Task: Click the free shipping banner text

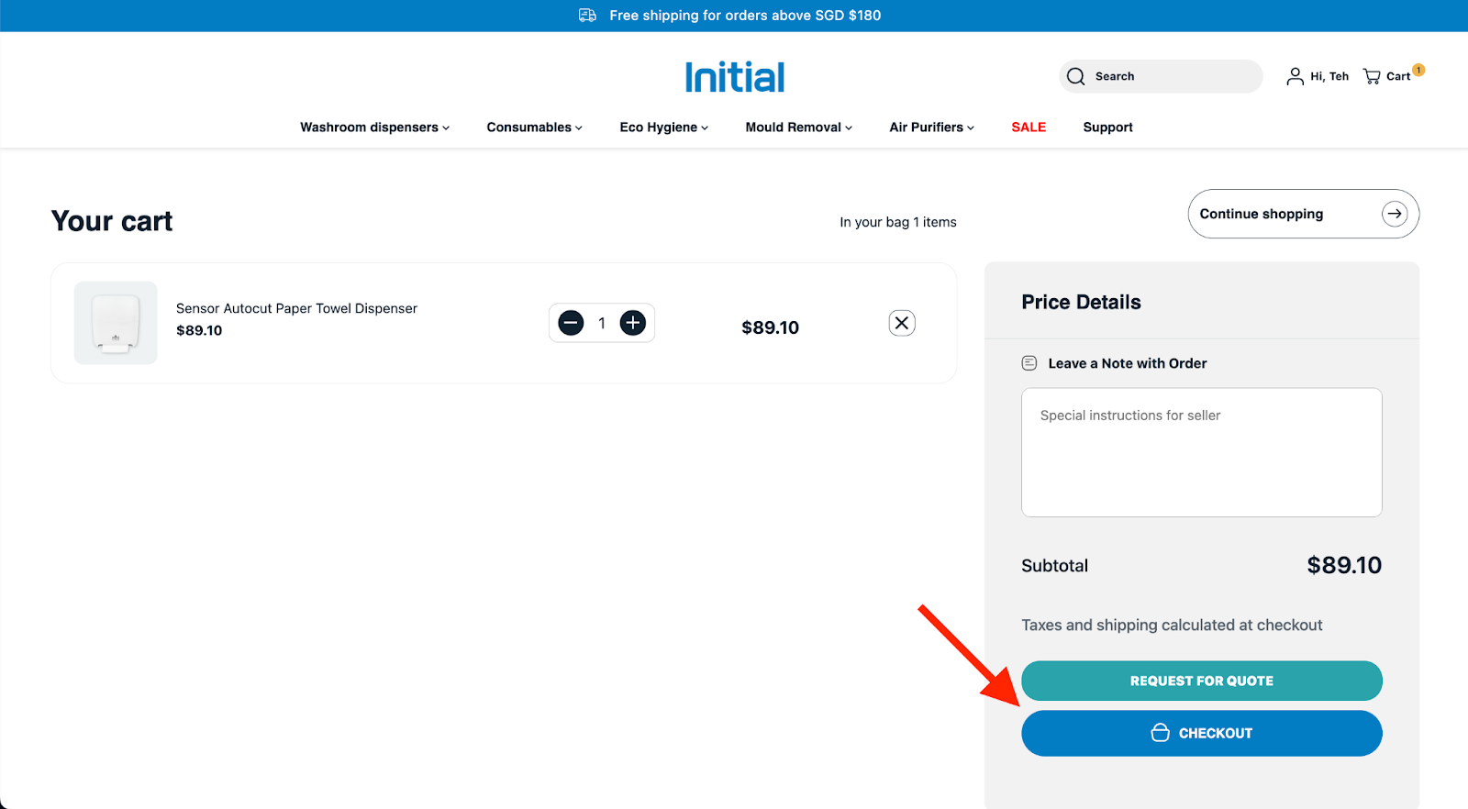Action: (x=745, y=16)
